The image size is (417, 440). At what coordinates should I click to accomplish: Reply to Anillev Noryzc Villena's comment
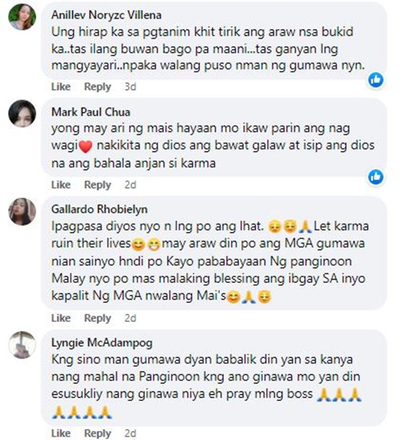(98, 87)
